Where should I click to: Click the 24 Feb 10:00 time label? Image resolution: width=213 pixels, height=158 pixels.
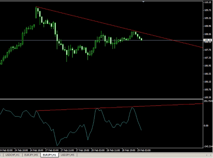(21, 150)
